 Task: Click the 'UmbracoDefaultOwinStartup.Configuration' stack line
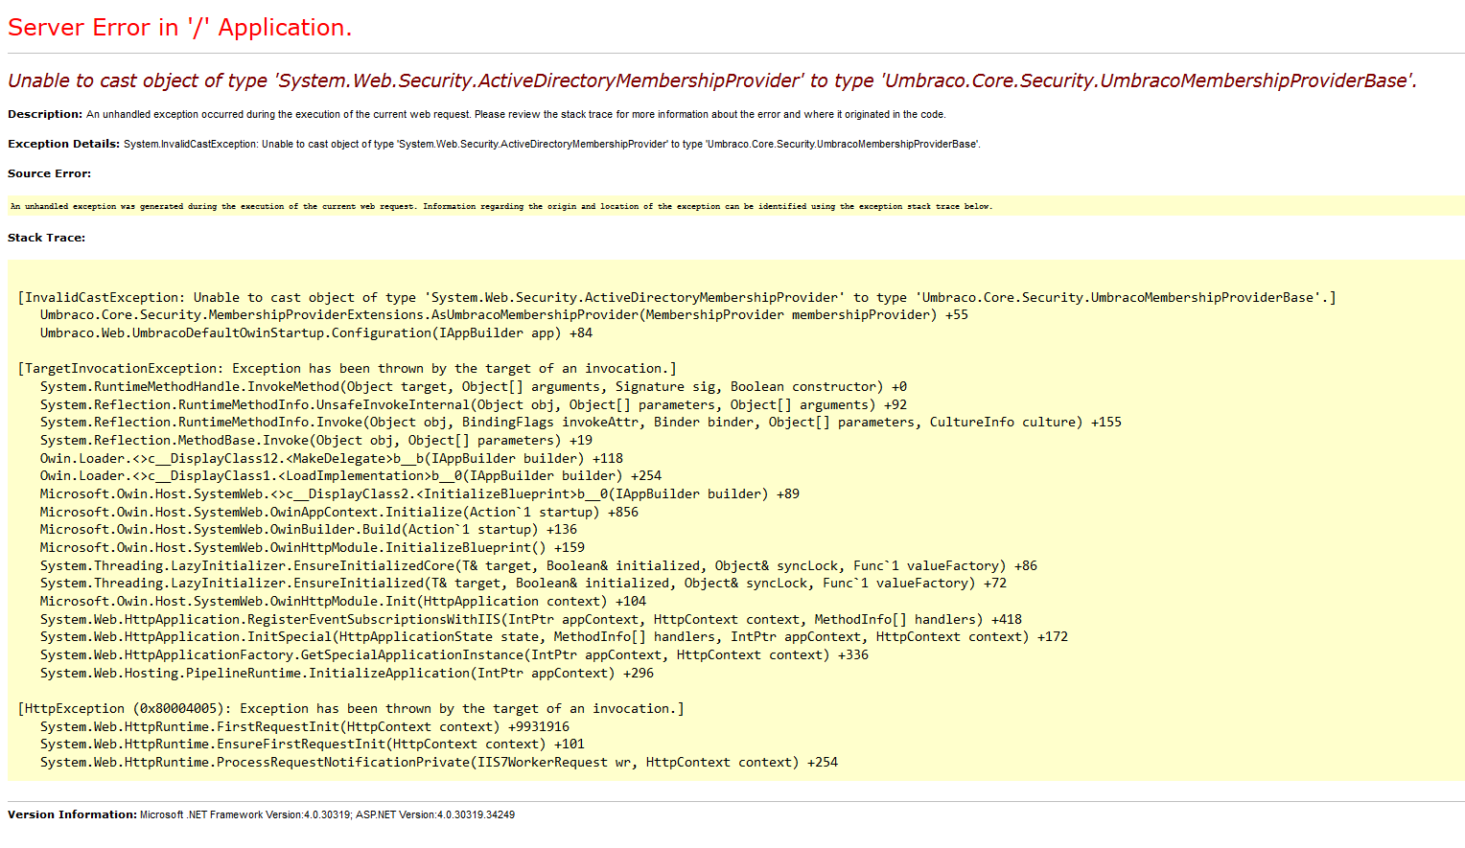point(316,333)
